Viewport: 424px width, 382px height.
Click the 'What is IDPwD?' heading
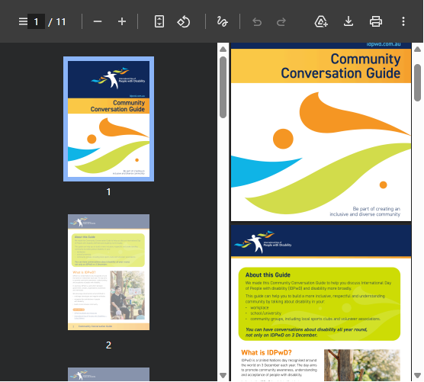pyautogui.click(x=266, y=352)
